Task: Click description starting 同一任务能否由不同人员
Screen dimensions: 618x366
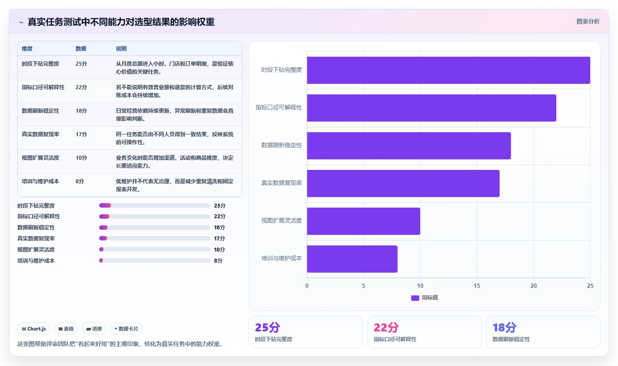Action: pyautogui.click(x=175, y=138)
